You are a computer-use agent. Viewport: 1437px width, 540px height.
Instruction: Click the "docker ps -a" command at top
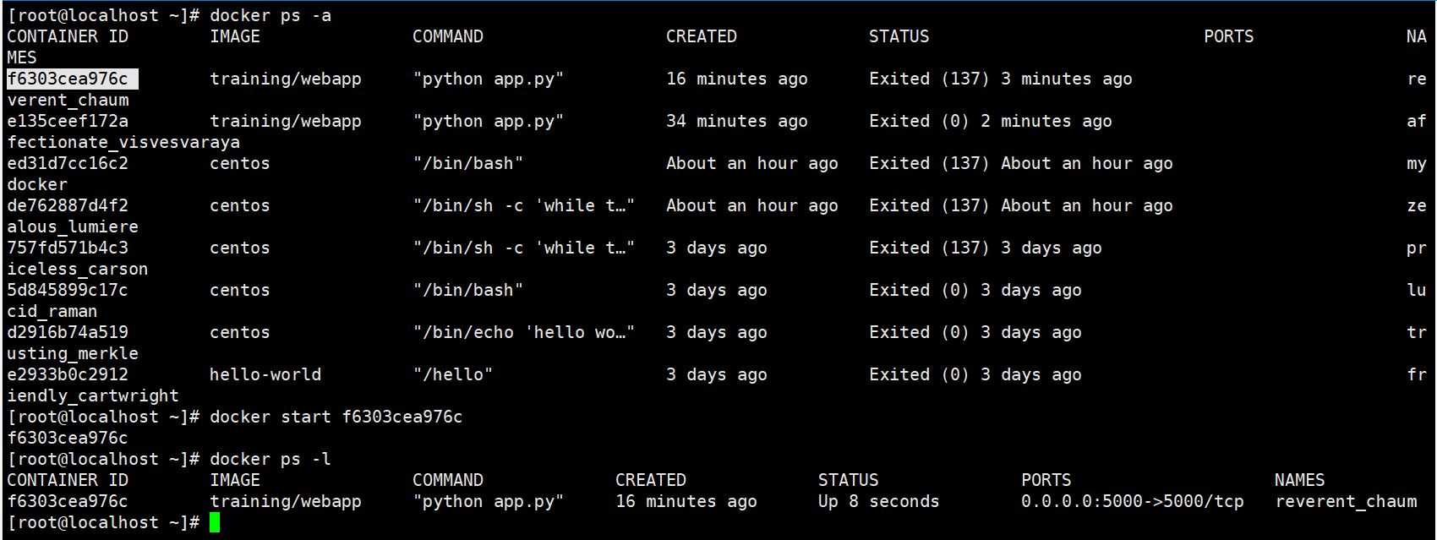click(x=270, y=15)
